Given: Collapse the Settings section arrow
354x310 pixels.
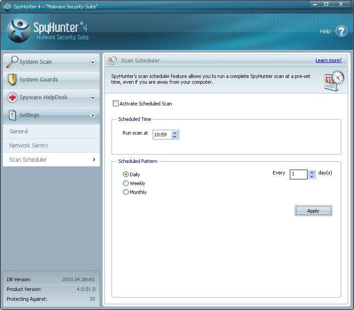Looking at the screenshot, I should 92,115.
